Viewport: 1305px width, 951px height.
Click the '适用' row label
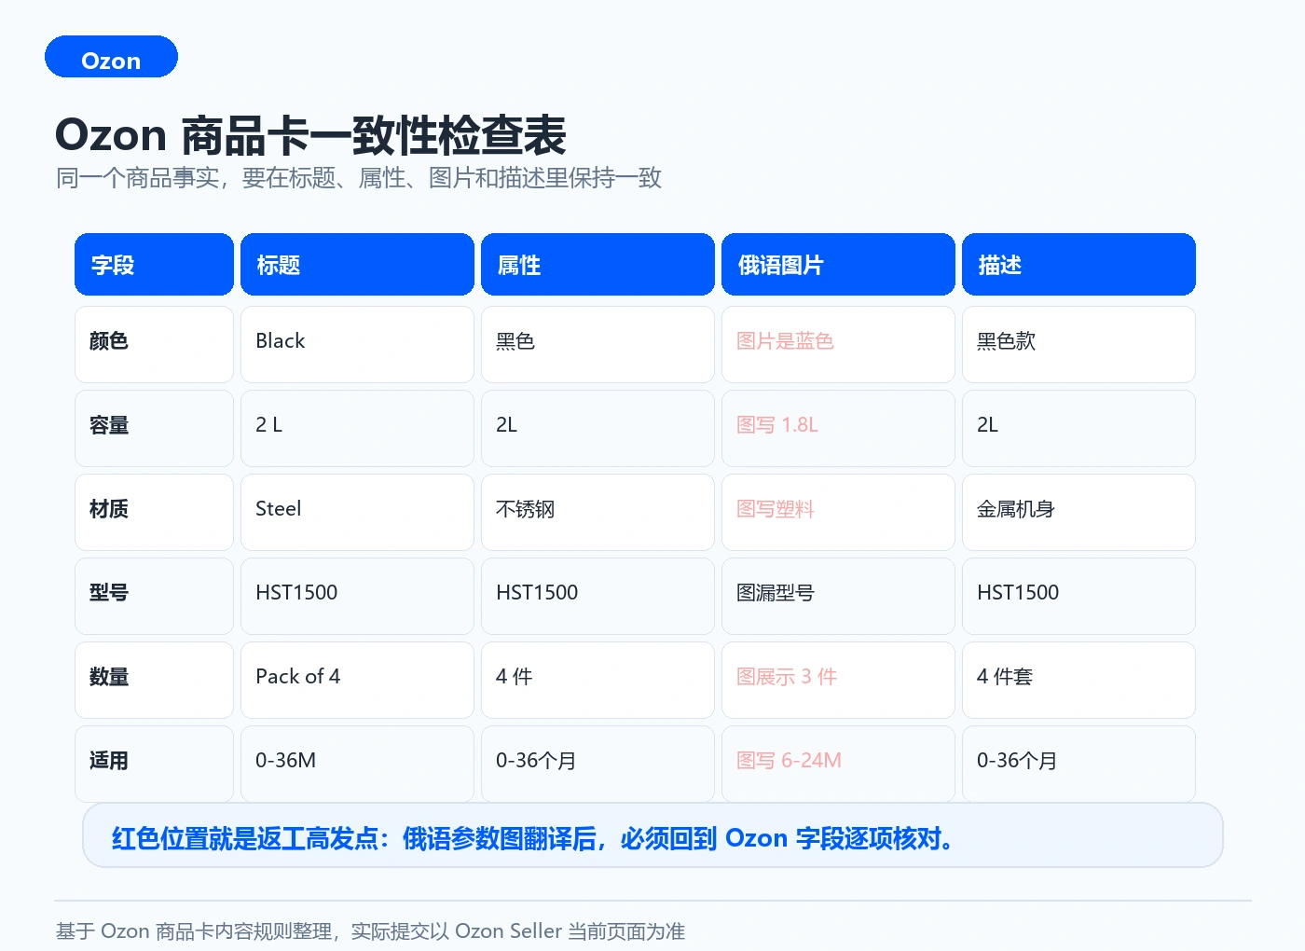point(154,764)
